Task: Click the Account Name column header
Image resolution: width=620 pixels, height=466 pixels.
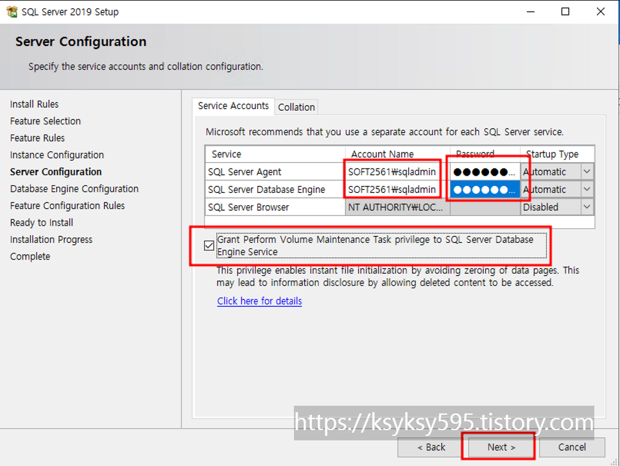Action: [397, 154]
